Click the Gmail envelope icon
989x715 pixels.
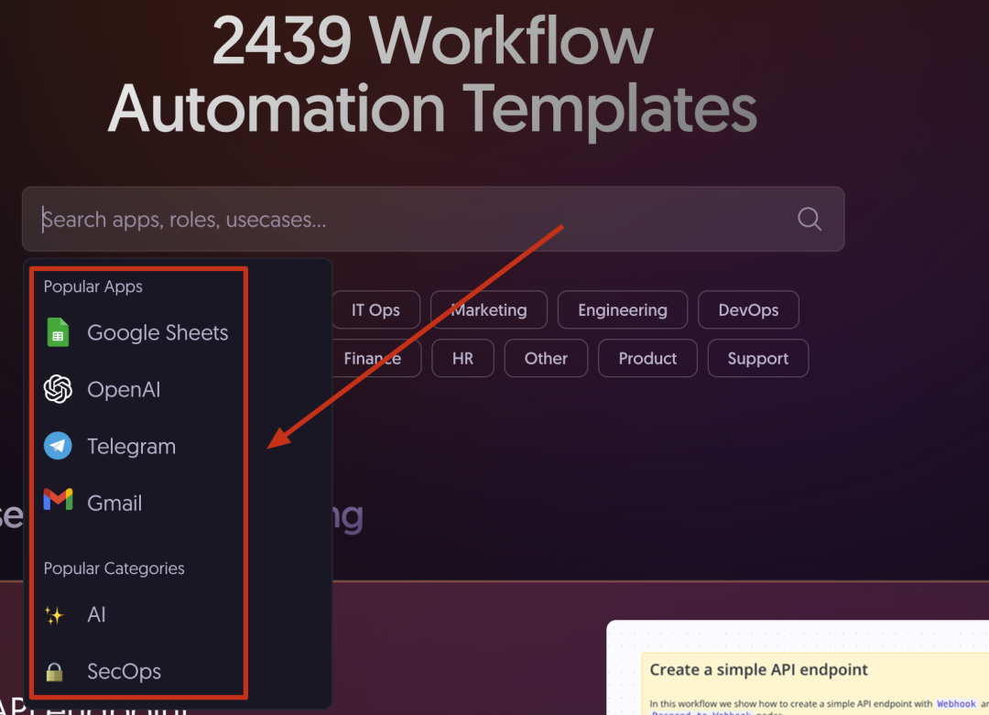(58, 500)
